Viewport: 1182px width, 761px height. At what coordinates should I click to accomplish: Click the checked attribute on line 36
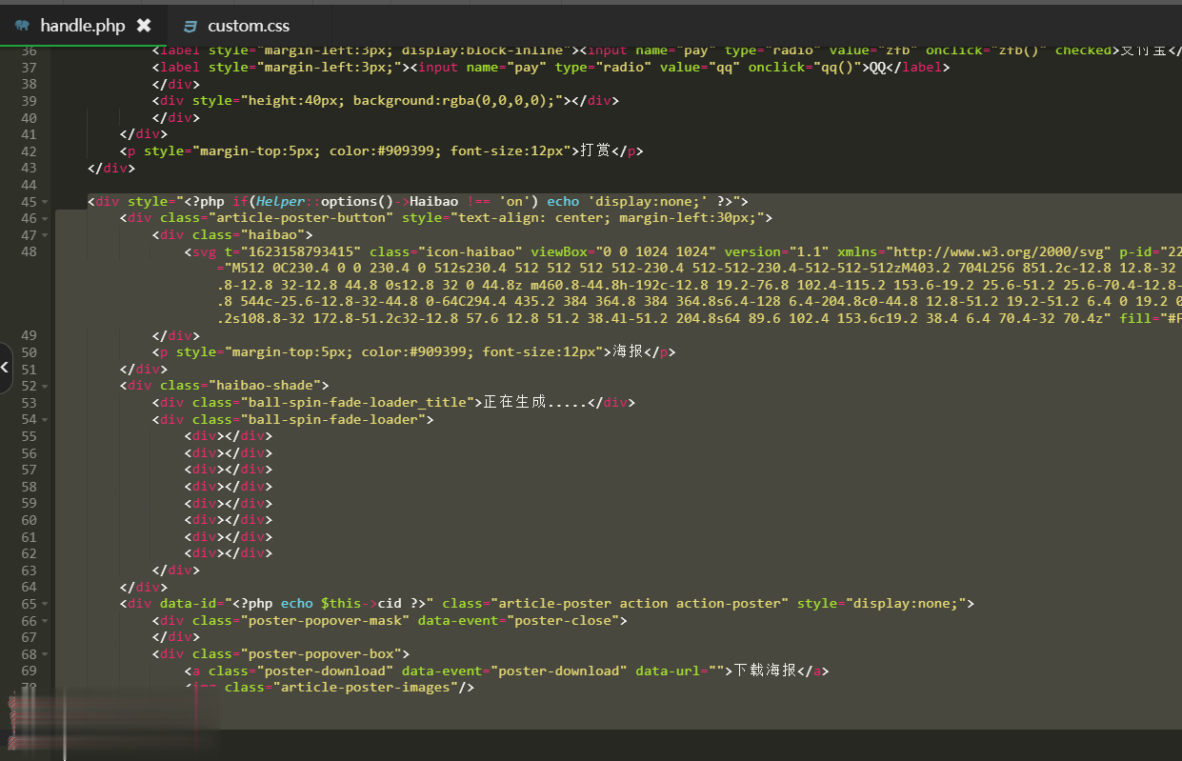click(1082, 50)
